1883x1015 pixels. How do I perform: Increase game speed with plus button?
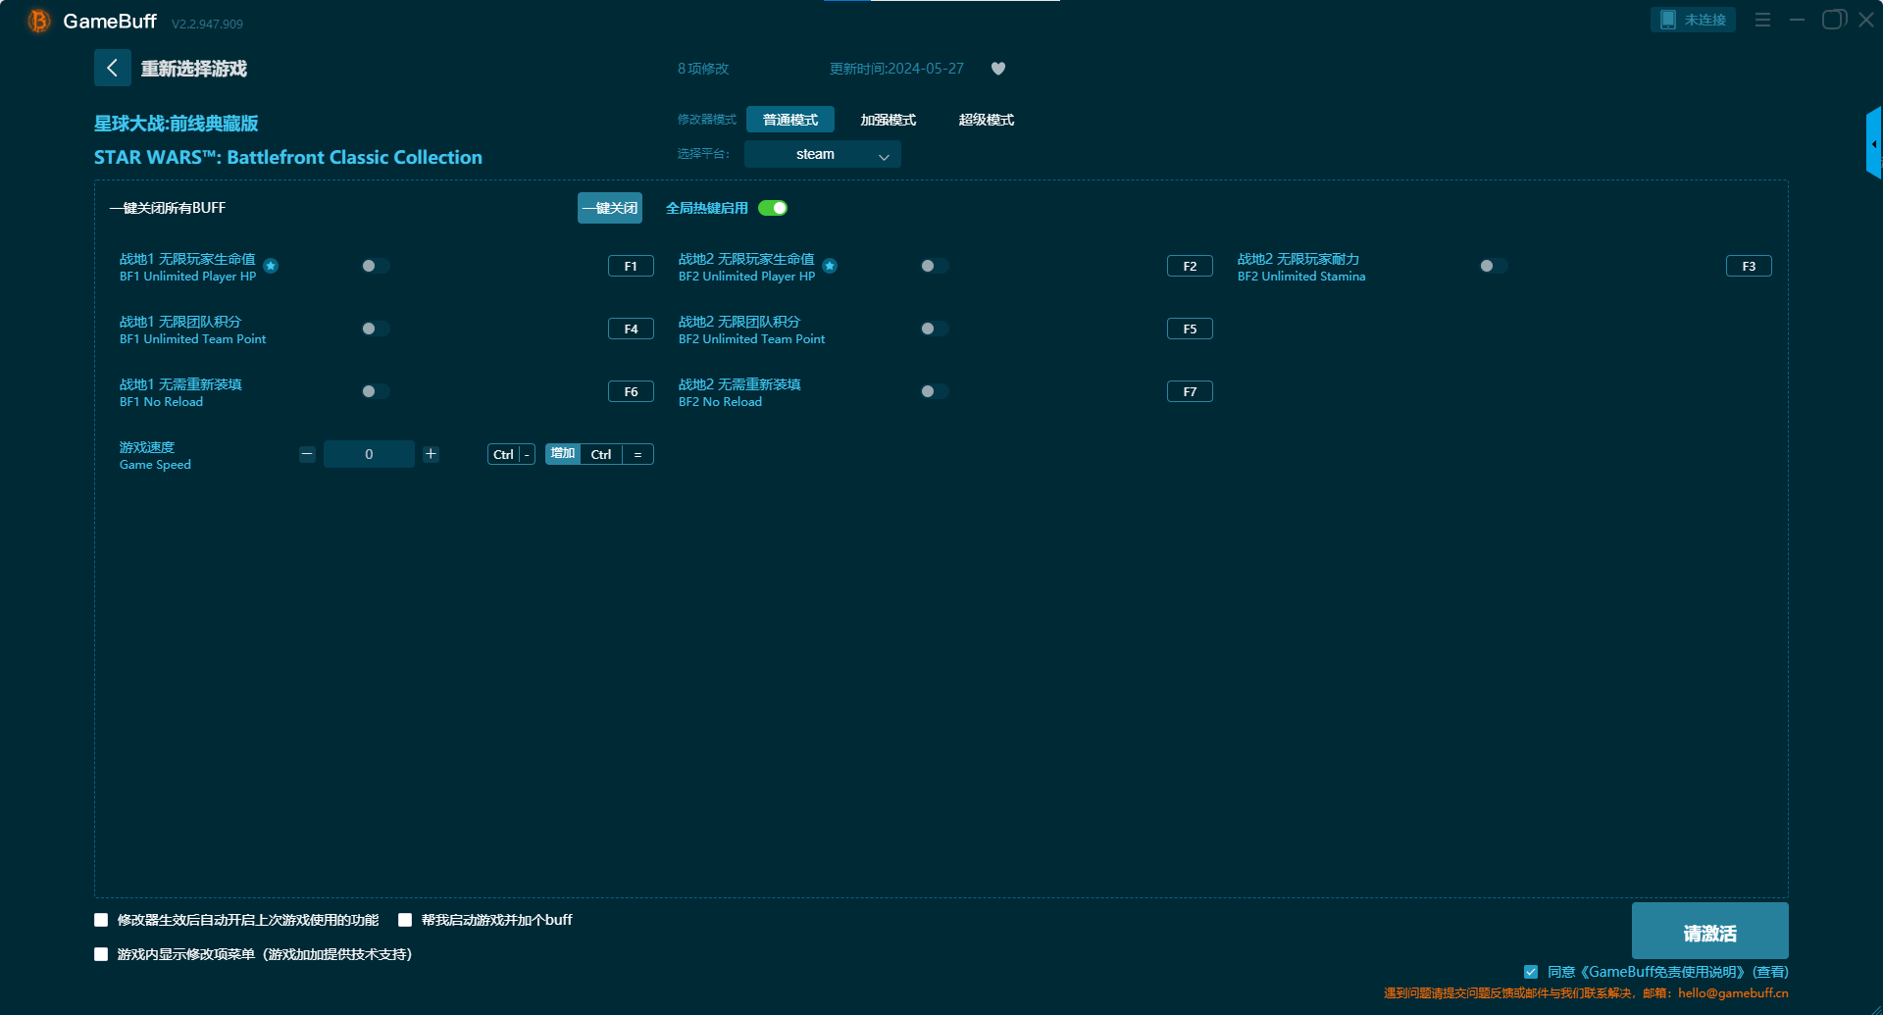coord(431,454)
